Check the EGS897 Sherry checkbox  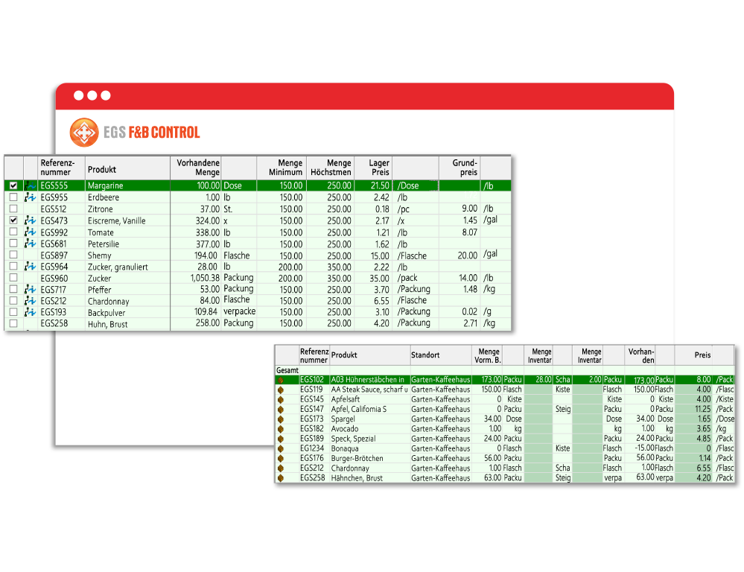13,255
